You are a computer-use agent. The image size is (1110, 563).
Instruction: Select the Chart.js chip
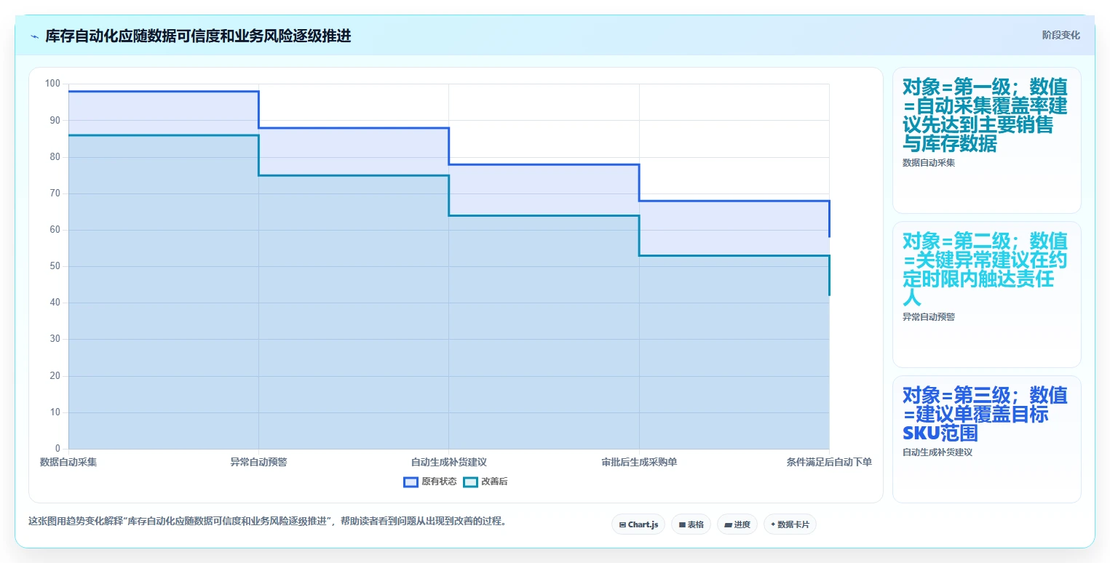click(638, 524)
